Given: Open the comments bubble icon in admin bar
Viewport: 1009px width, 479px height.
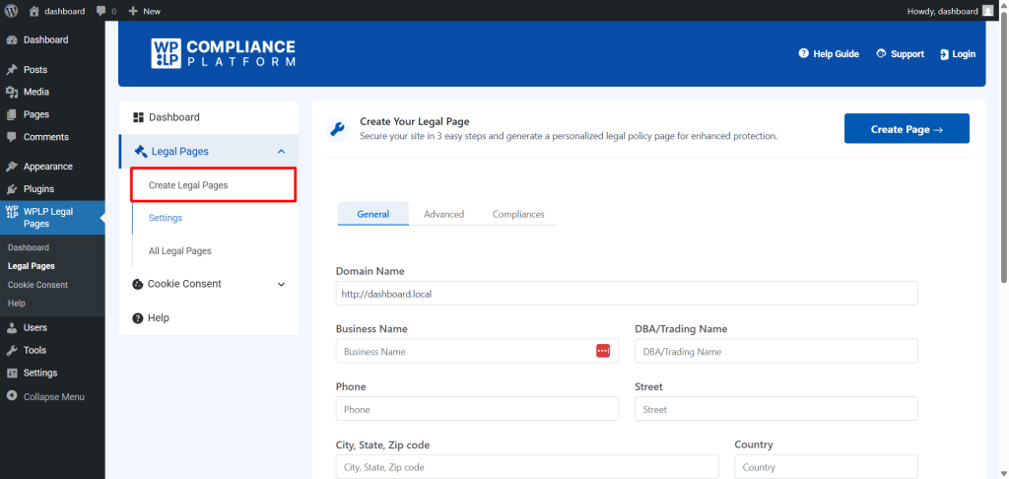Looking at the screenshot, I should click(101, 11).
